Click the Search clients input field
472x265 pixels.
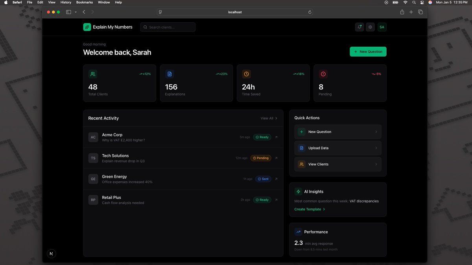[168, 27]
